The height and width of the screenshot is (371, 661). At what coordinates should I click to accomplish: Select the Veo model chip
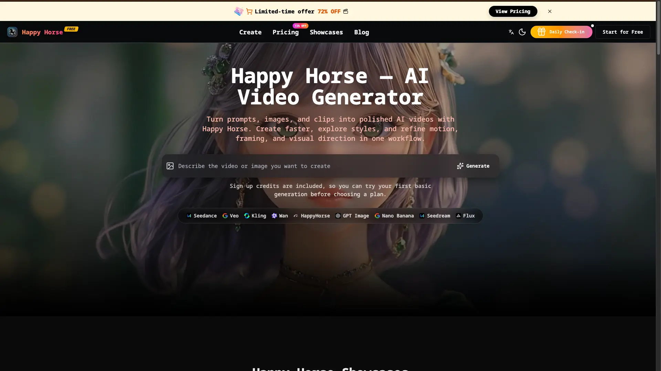[231, 216]
